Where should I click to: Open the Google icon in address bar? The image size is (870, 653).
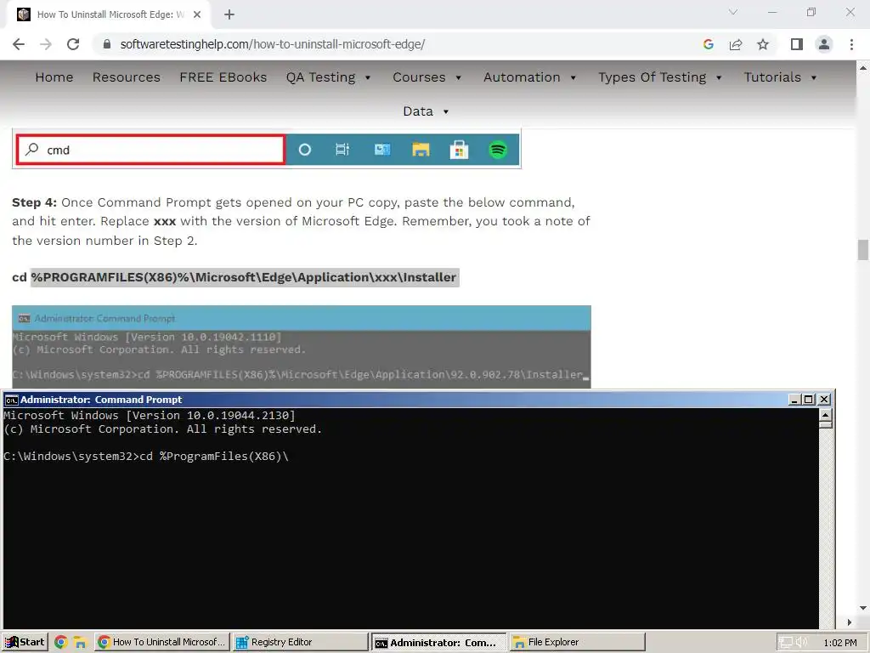[x=708, y=44]
